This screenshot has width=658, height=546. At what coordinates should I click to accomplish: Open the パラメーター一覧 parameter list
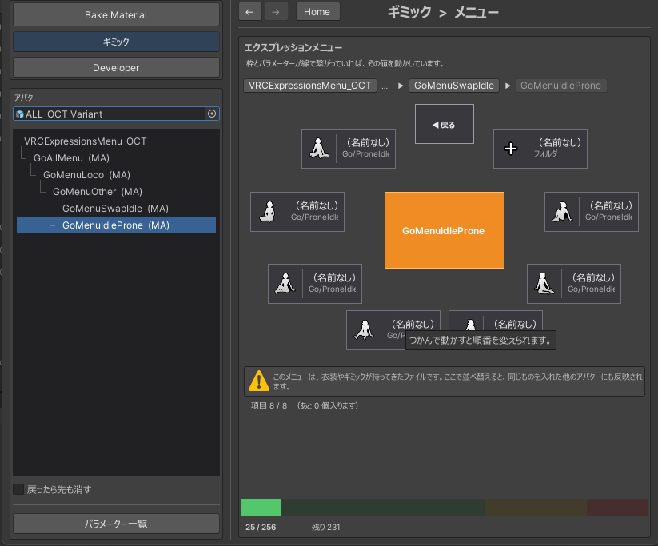116,524
